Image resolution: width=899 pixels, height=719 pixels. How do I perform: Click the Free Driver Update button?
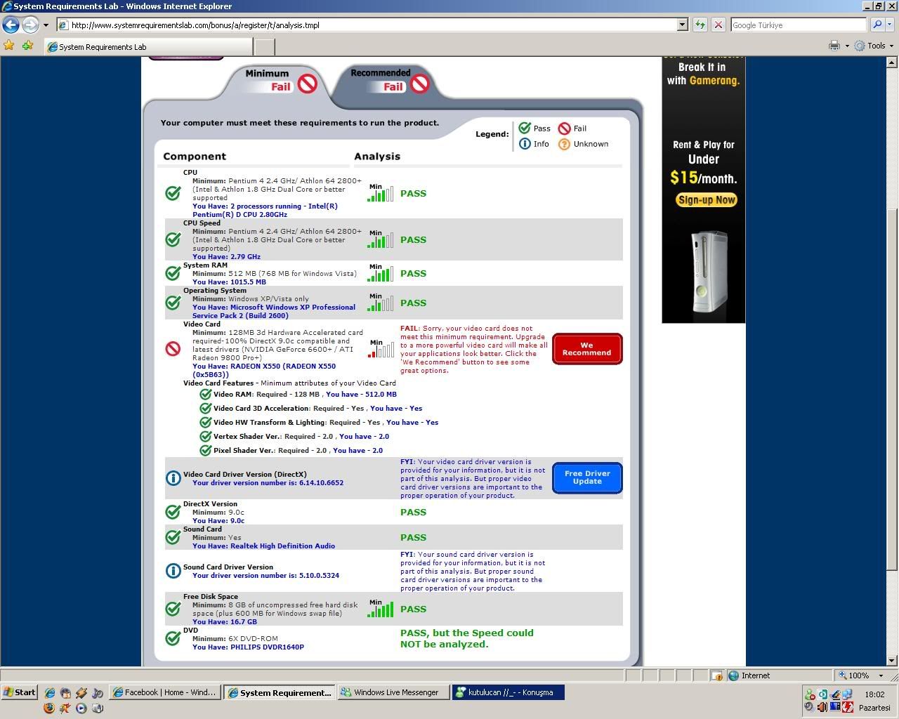coord(587,477)
